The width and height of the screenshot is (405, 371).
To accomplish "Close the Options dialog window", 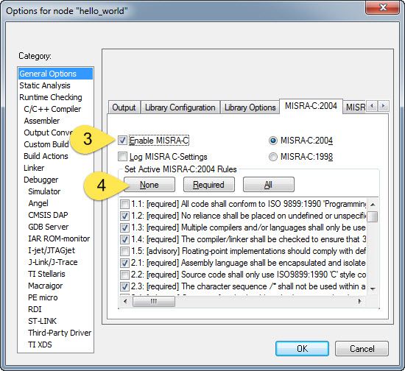I will (382, 7).
